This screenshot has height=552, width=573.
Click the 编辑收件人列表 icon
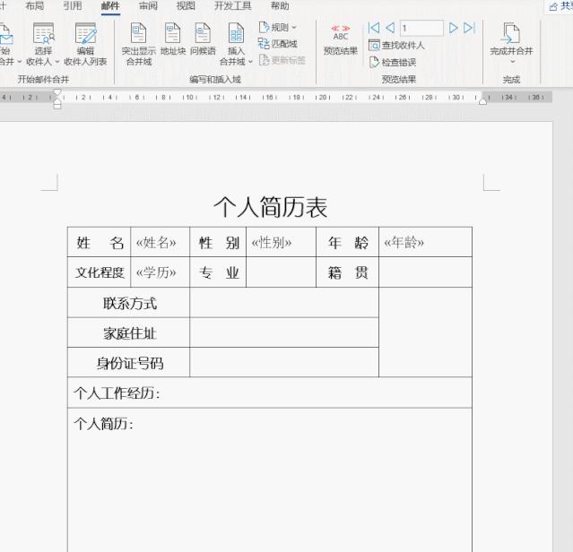pos(85,33)
